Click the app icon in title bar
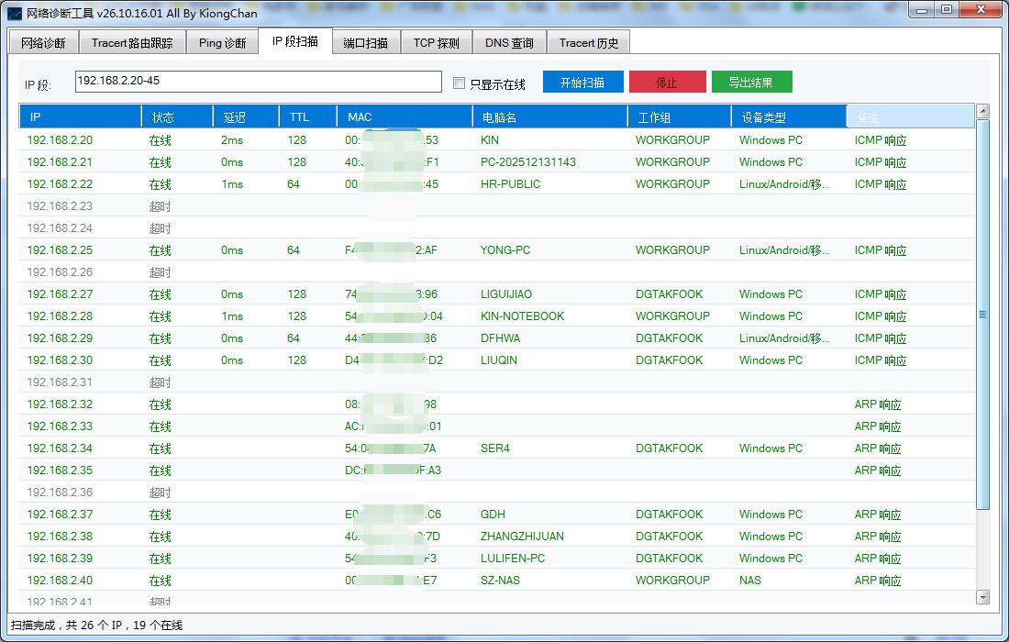The width and height of the screenshot is (1009, 642). 14,13
